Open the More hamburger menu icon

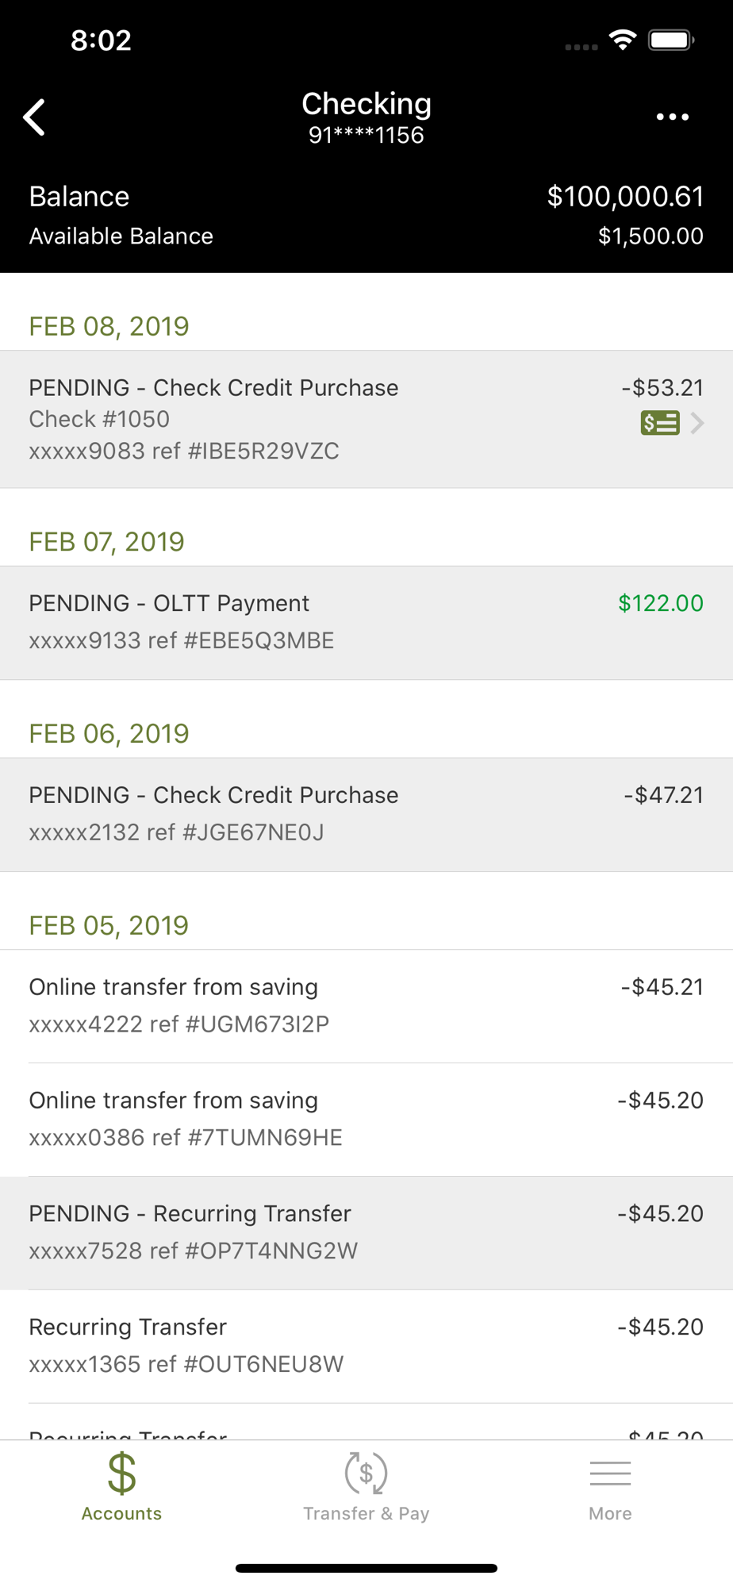tap(610, 1474)
